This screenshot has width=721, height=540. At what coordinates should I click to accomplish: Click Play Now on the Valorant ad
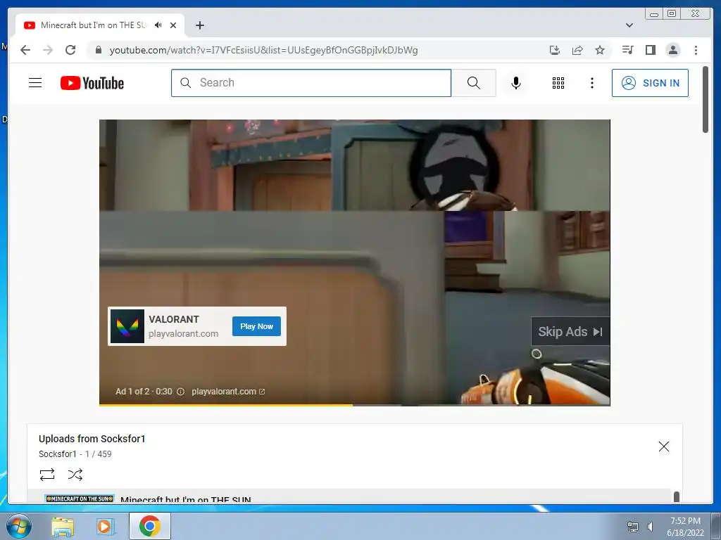tap(256, 326)
